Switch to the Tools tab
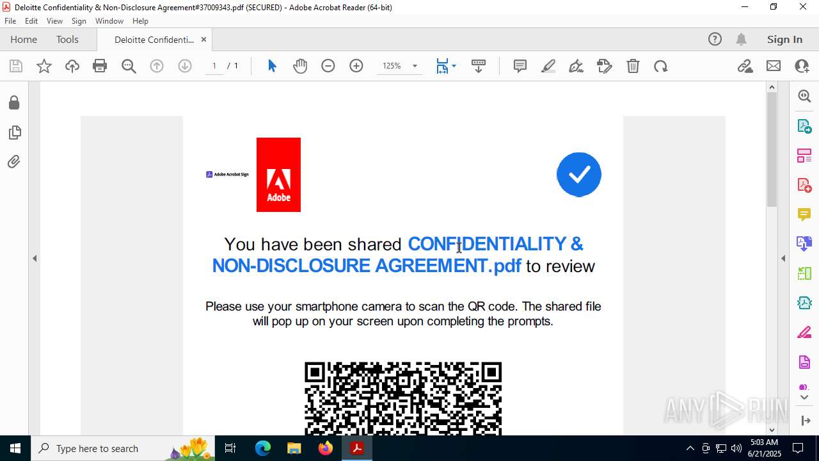 [67, 40]
